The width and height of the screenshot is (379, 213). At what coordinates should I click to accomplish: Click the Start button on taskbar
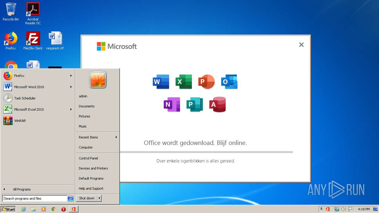[x=8, y=209]
